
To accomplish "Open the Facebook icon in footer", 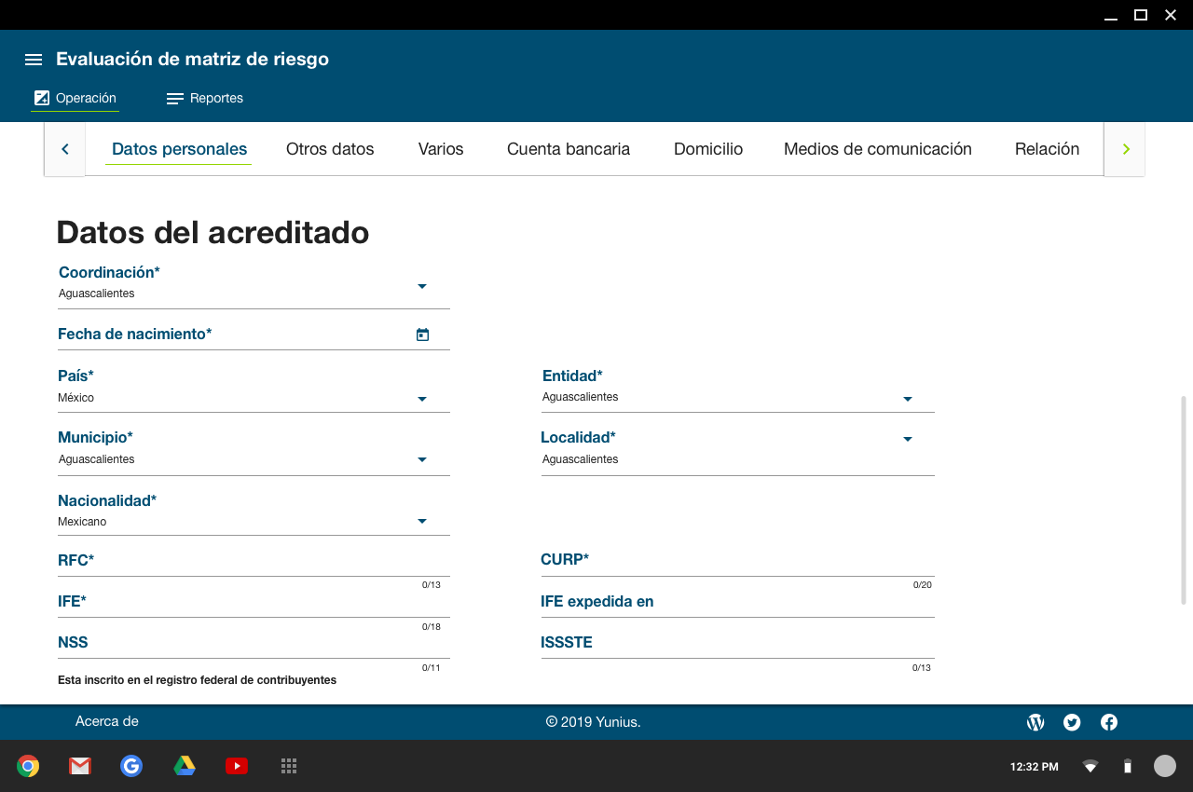I will point(1109,722).
